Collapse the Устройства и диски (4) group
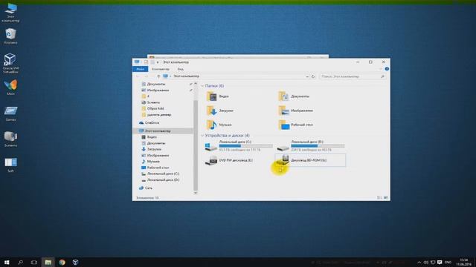Image resolution: width=476 pixels, height=267 pixels. 202,136
